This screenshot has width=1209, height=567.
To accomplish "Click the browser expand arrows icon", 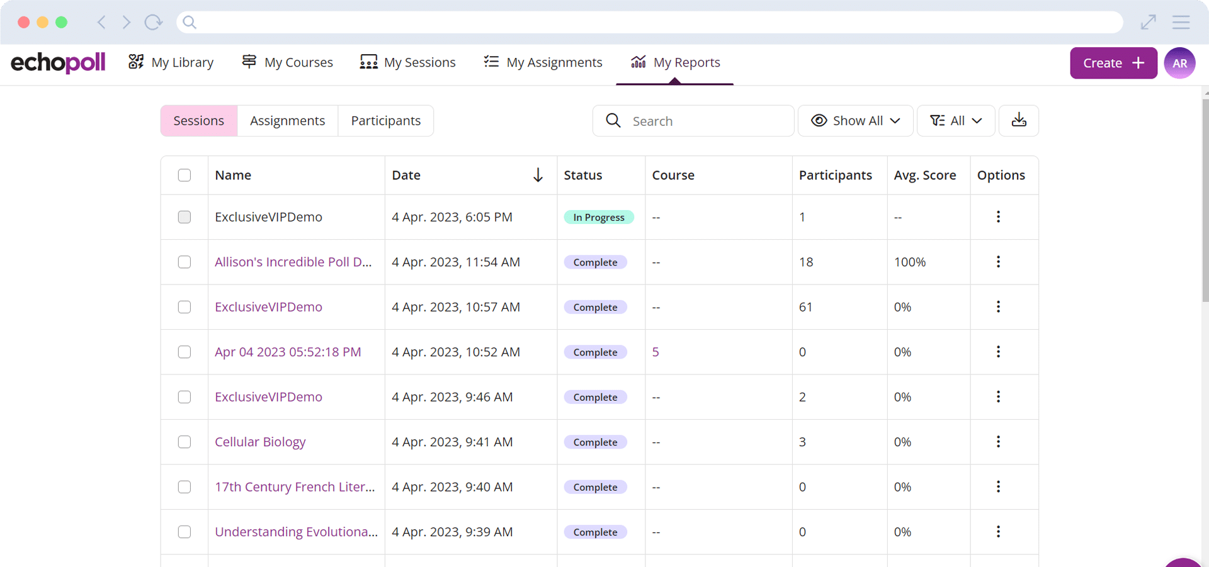I will pos(1148,22).
